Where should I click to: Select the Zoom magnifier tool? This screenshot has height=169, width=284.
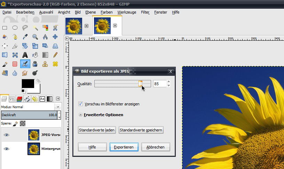(x=35, y=37)
